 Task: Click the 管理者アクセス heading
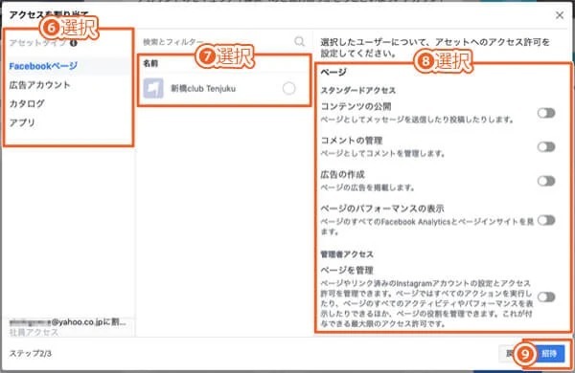pos(347,254)
